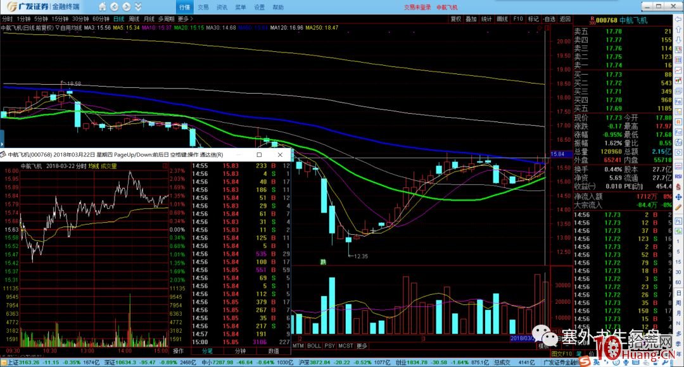Screen dimensions: 684x367
Task: Click the 统计 statistics button
Action: click(487, 19)
